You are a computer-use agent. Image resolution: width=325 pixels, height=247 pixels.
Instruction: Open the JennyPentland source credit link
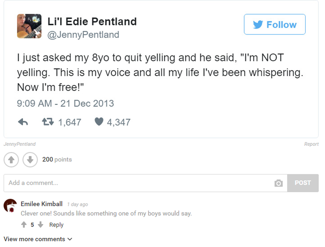(20, 144)
